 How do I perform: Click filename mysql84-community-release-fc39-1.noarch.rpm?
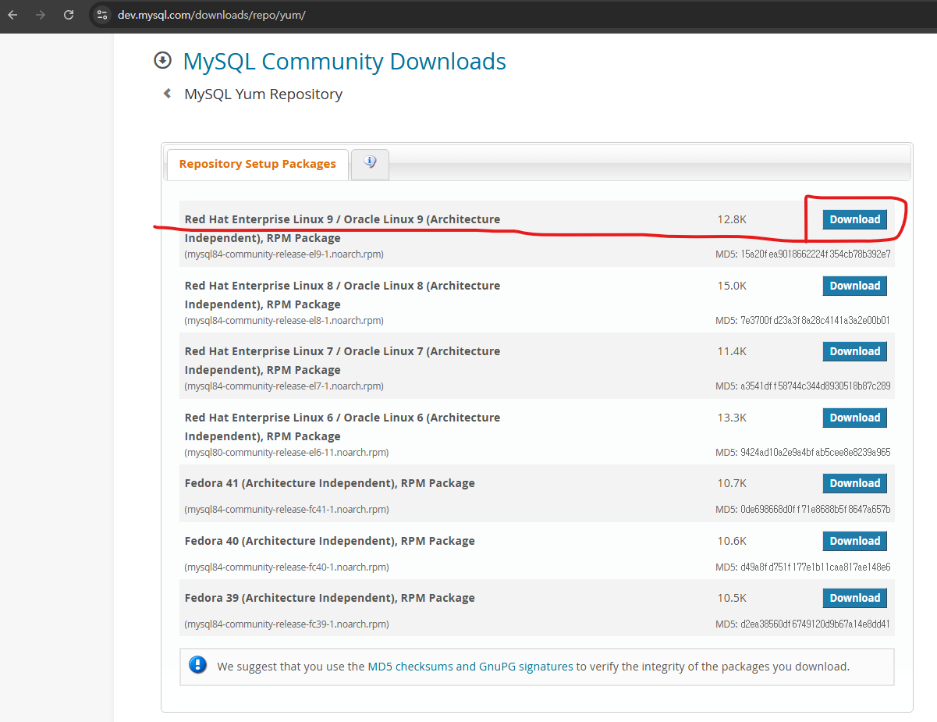(286, 624)
